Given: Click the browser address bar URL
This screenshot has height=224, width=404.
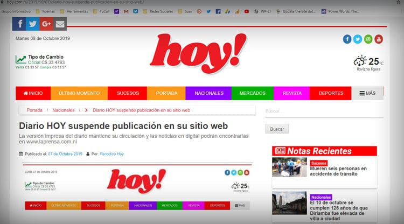Looking at the screenshot, I should point(75,2).
